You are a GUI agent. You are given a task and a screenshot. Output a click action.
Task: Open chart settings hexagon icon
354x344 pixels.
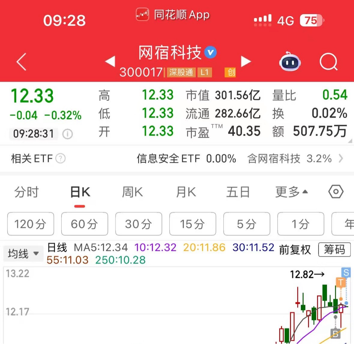click(336, 192)
